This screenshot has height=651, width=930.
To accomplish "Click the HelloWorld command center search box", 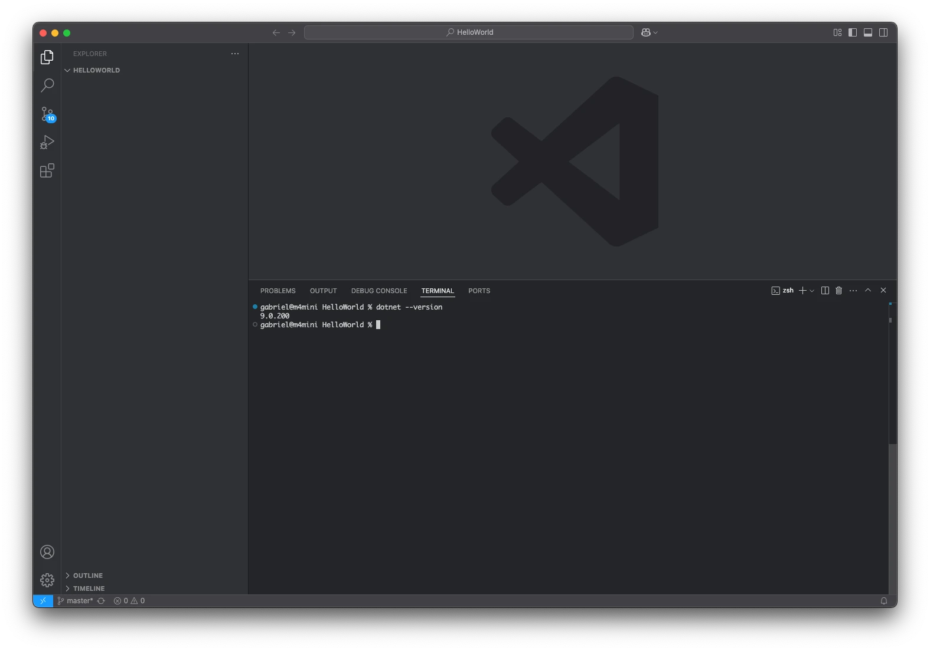I will (x=469, y=32).
